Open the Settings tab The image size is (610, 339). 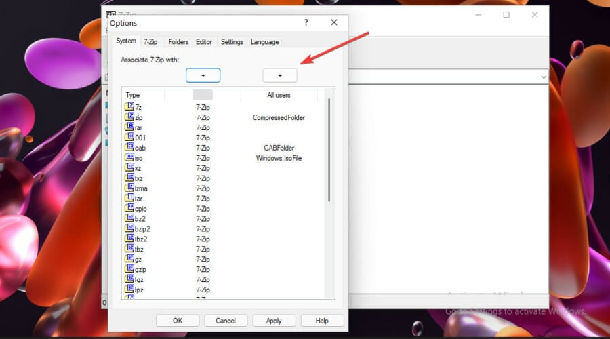(x=232, y=42)
